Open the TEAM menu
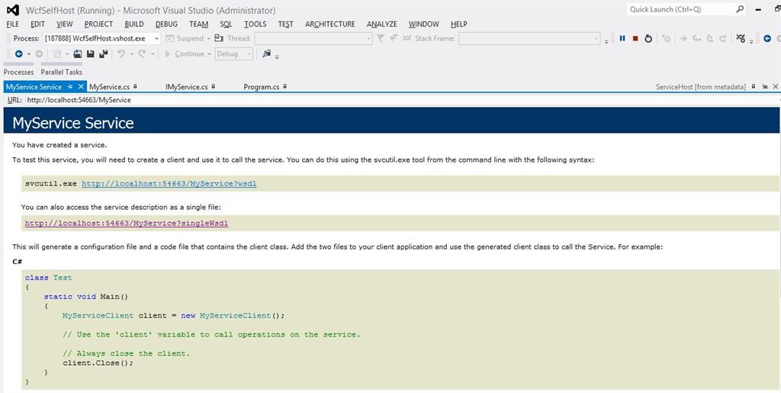This screenshot has height=393, width=781. (x=199, y=24)
